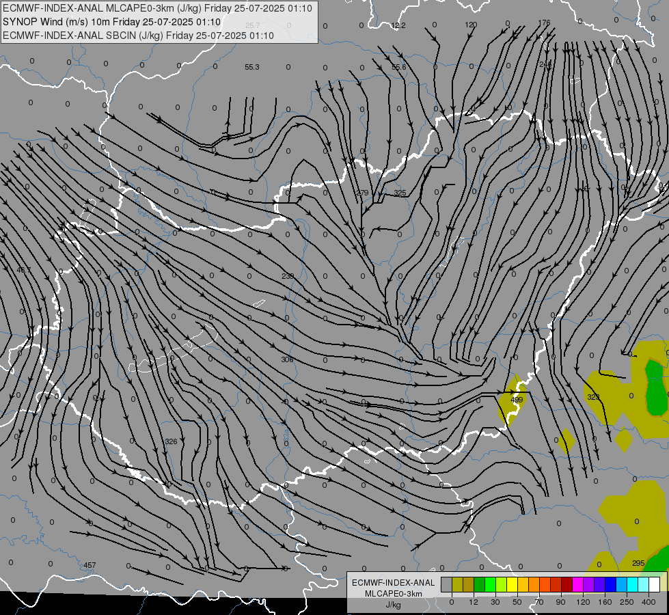Select the cyan swatch above 250

click(633, 585)
